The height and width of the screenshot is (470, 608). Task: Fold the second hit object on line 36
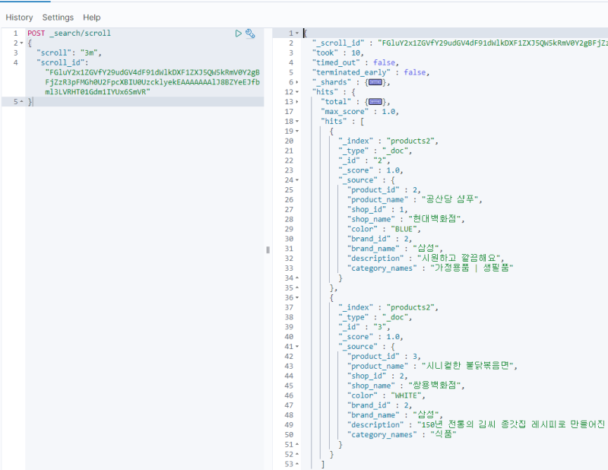(296, 297)
